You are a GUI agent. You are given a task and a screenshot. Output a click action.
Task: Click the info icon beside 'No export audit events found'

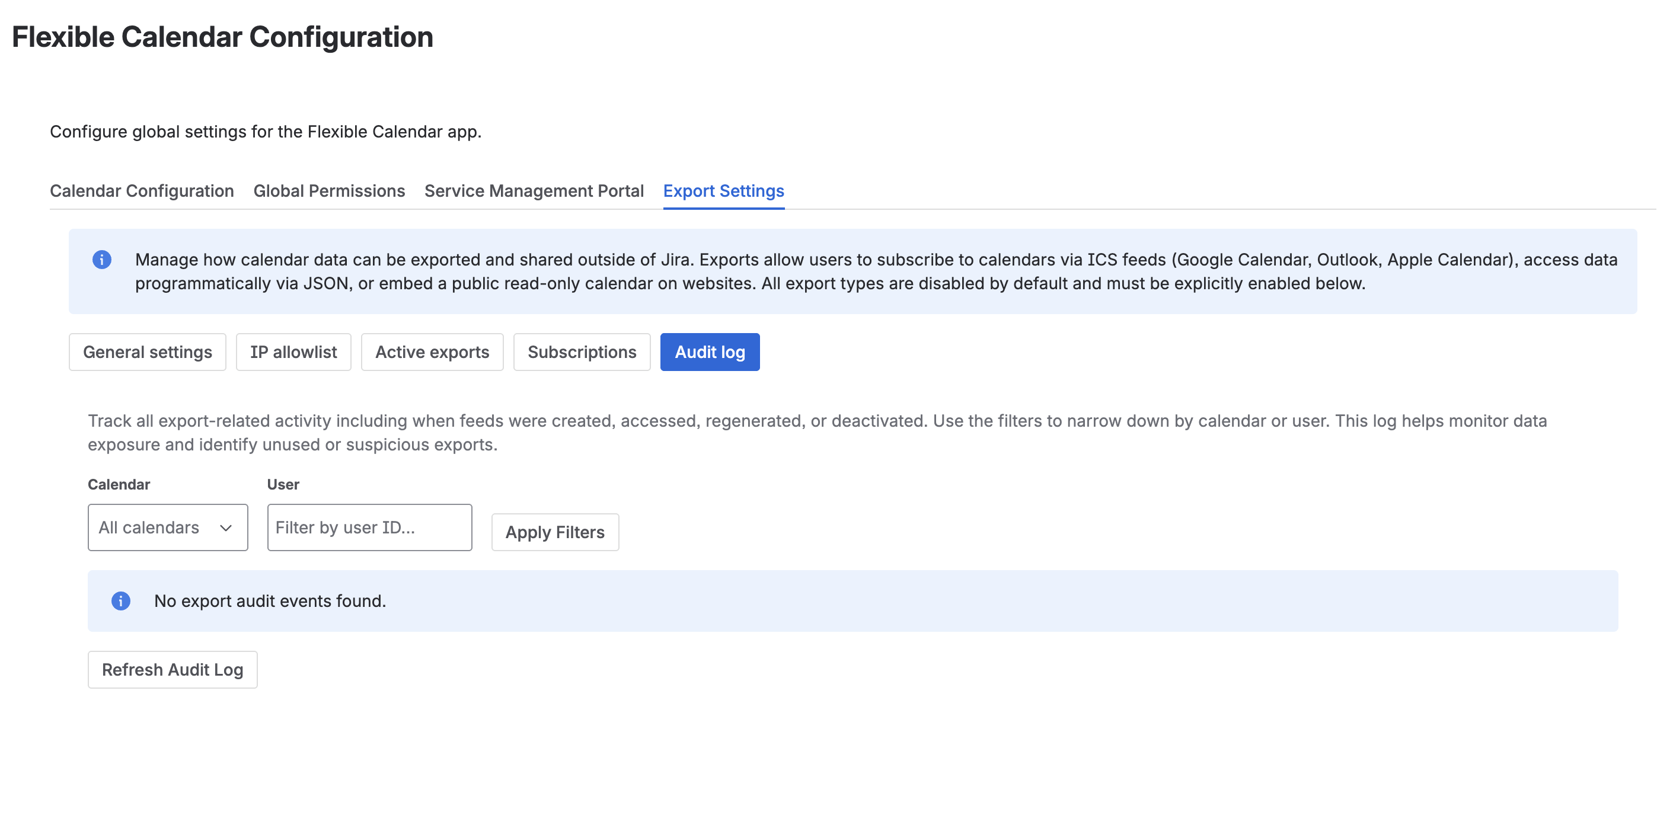tap(121, 600)
